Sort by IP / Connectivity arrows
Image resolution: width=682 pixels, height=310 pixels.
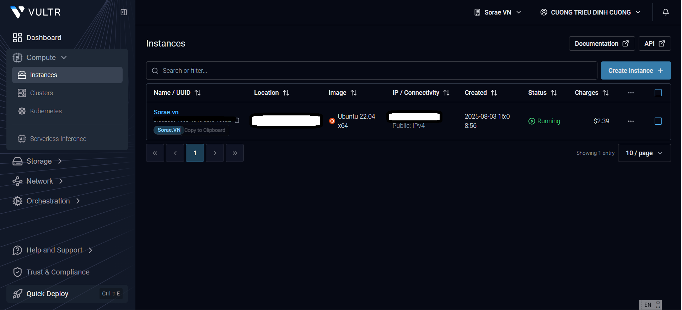447,93
